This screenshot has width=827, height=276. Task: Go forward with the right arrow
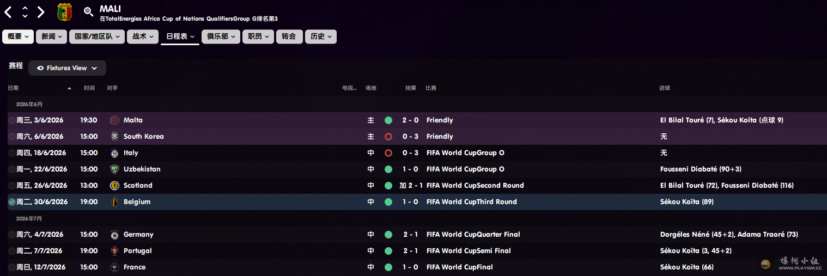click(41, 12)
